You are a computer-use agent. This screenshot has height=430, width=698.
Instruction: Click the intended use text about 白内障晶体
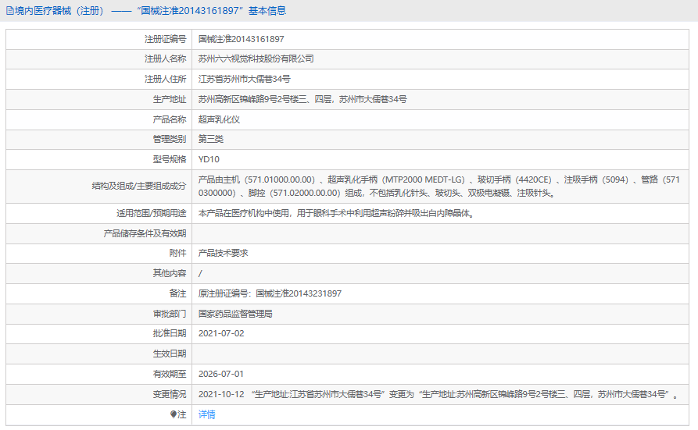(x=336, y=213)
